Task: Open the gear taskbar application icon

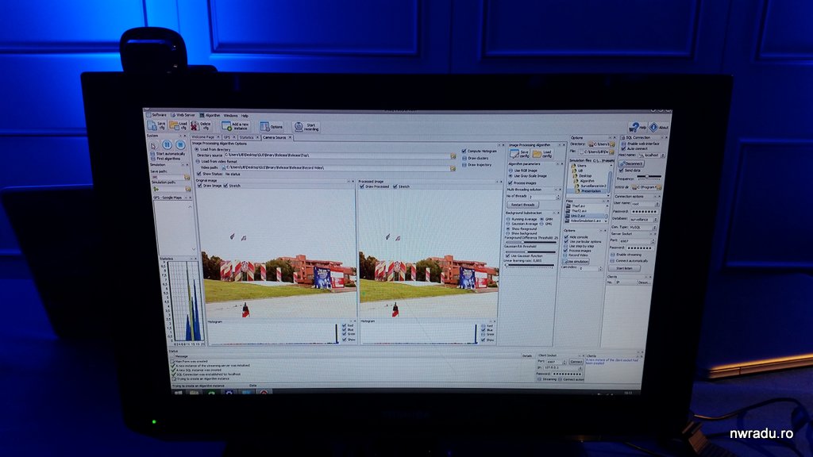Action: (x=229, y=393)
